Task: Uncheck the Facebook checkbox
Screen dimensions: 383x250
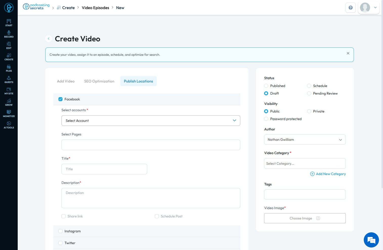Action: (x=60, y=99)
